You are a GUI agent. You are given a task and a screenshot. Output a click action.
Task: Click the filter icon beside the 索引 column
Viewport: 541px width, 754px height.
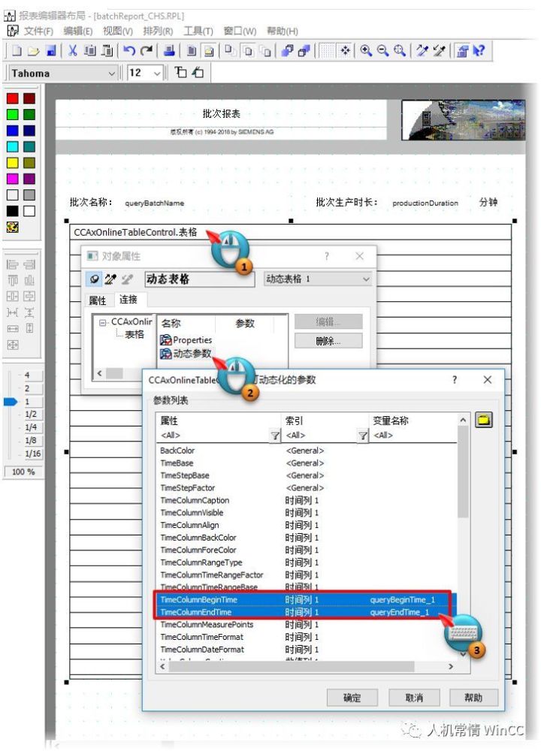point(363,436)
